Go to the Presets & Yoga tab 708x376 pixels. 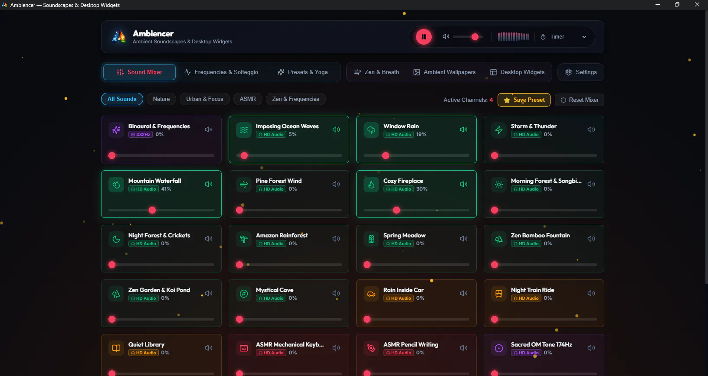point(302,72)
